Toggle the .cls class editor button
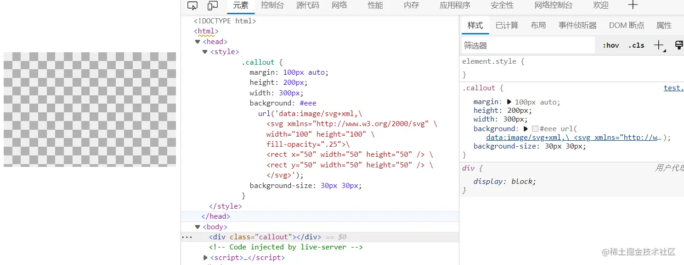 click(x=636, y=45)
